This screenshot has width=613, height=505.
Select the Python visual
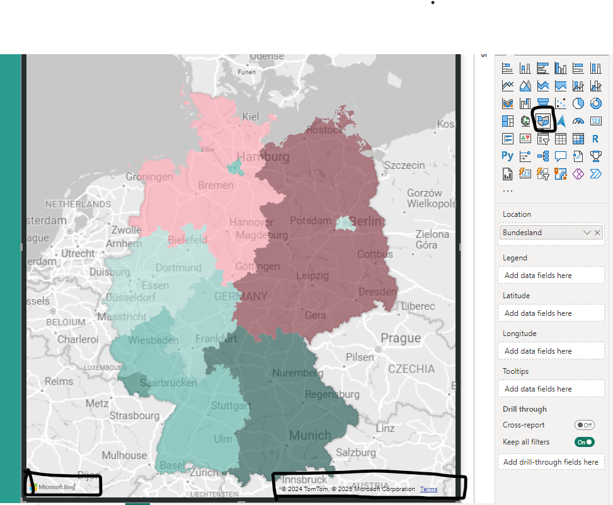click(x=507, y=156)
